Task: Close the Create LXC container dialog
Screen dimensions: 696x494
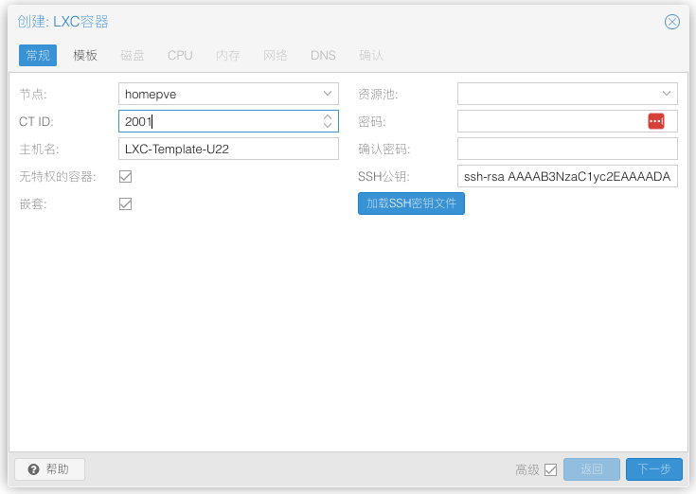Action: tap(672, 22)
